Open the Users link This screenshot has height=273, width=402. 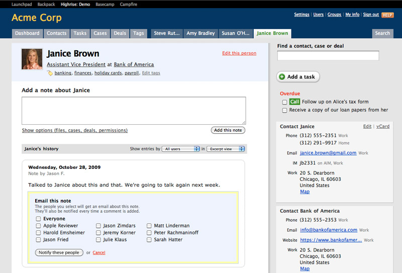coord(318,15)
